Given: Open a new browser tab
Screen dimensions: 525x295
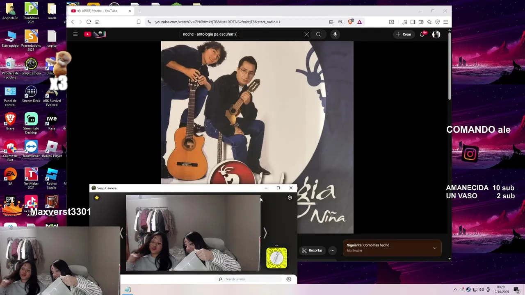Looking at the screenshot, I should [140, 11].
